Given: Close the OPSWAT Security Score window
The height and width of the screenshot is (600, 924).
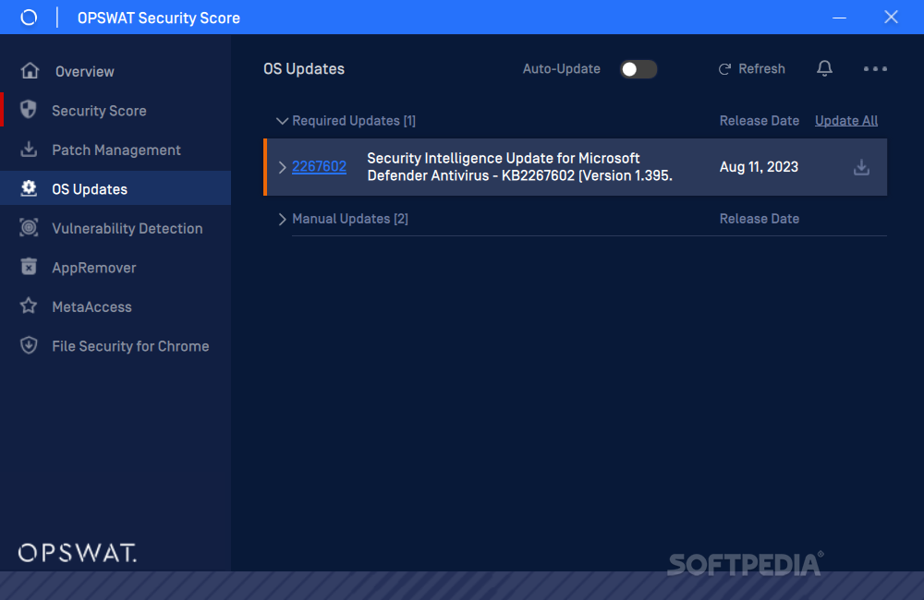Looking at the screenshot, I should [x=891, y=17].
